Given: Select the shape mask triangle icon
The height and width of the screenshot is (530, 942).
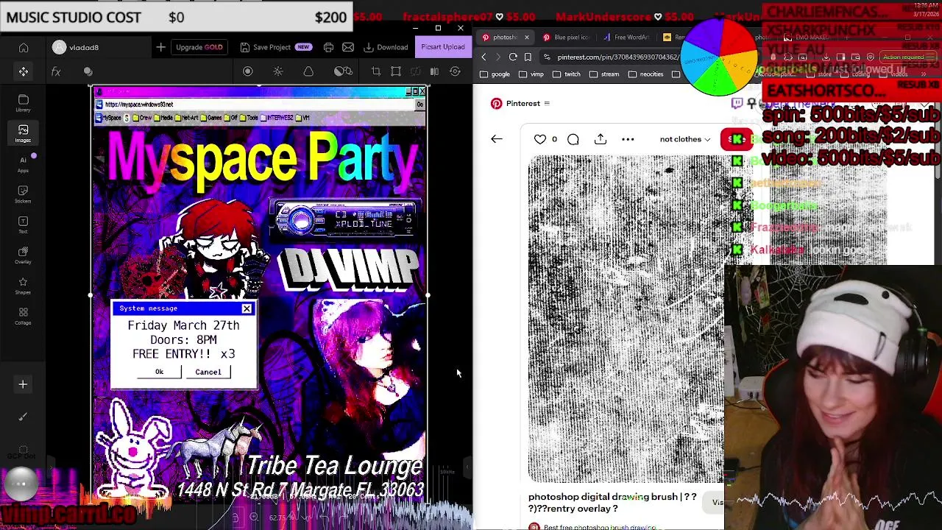Looking at the screenshot, I should [x=308, y=71].
